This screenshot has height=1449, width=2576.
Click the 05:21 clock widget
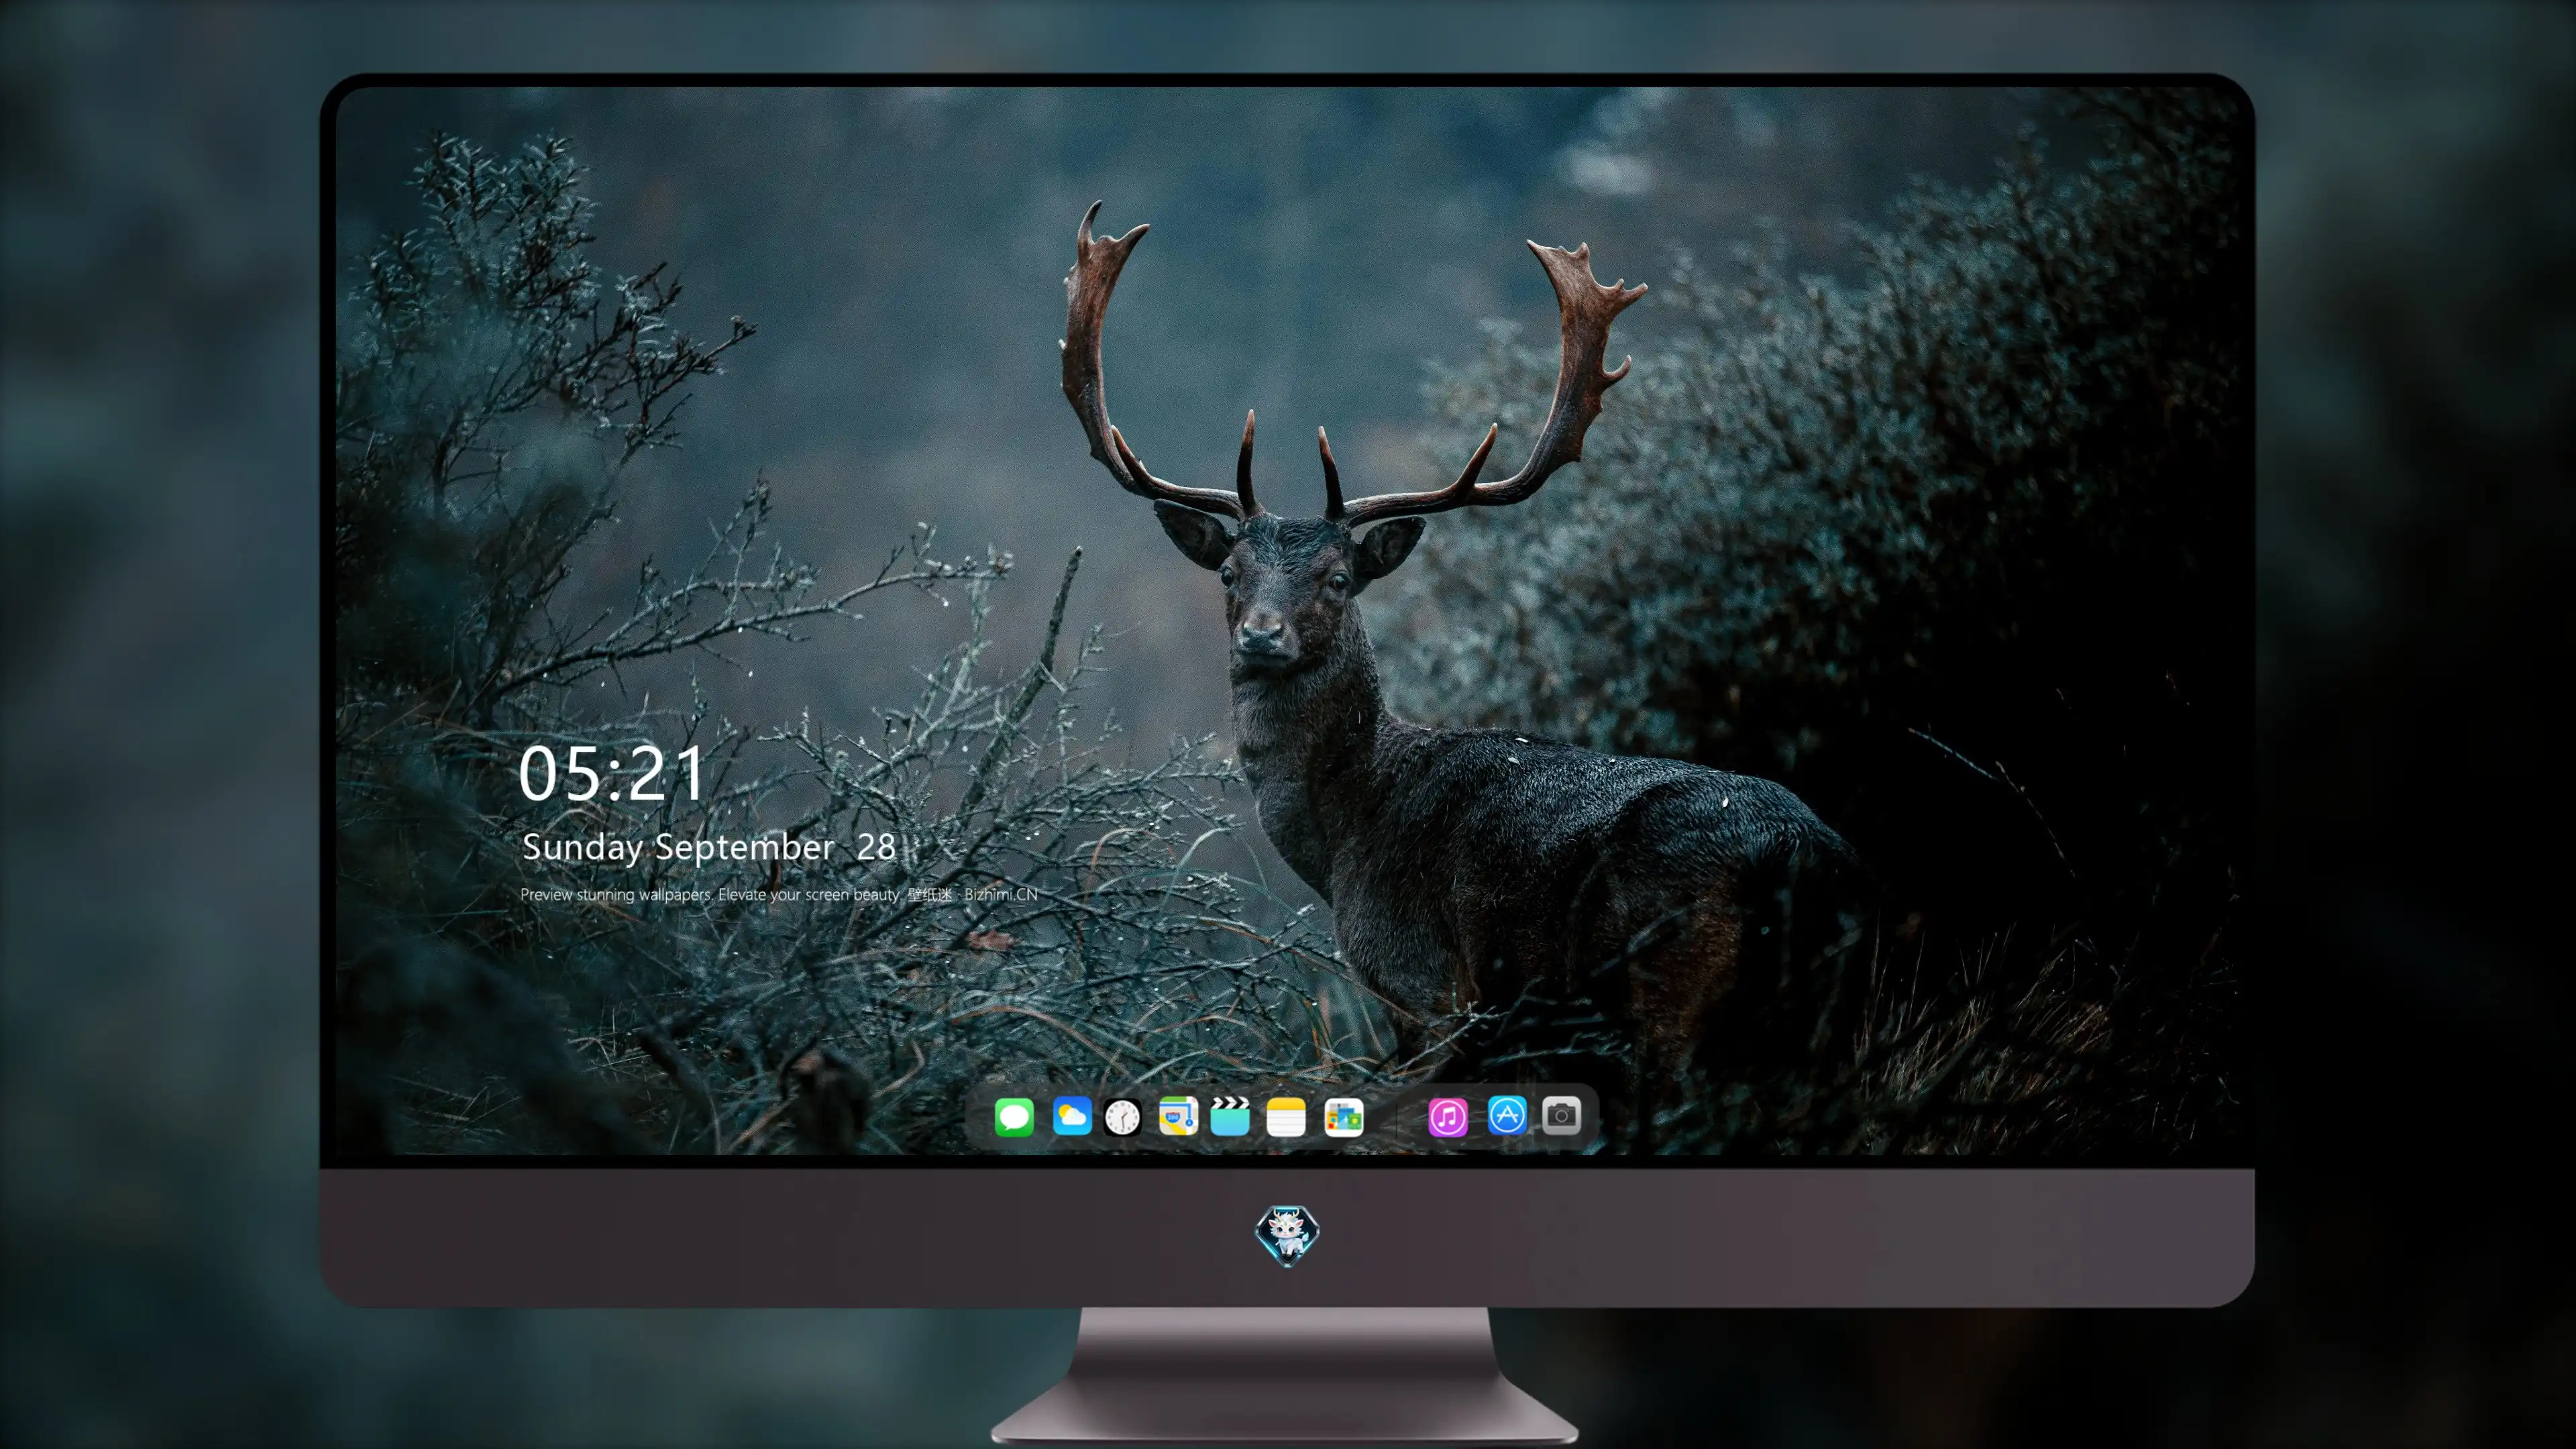[x=611, y=774]
